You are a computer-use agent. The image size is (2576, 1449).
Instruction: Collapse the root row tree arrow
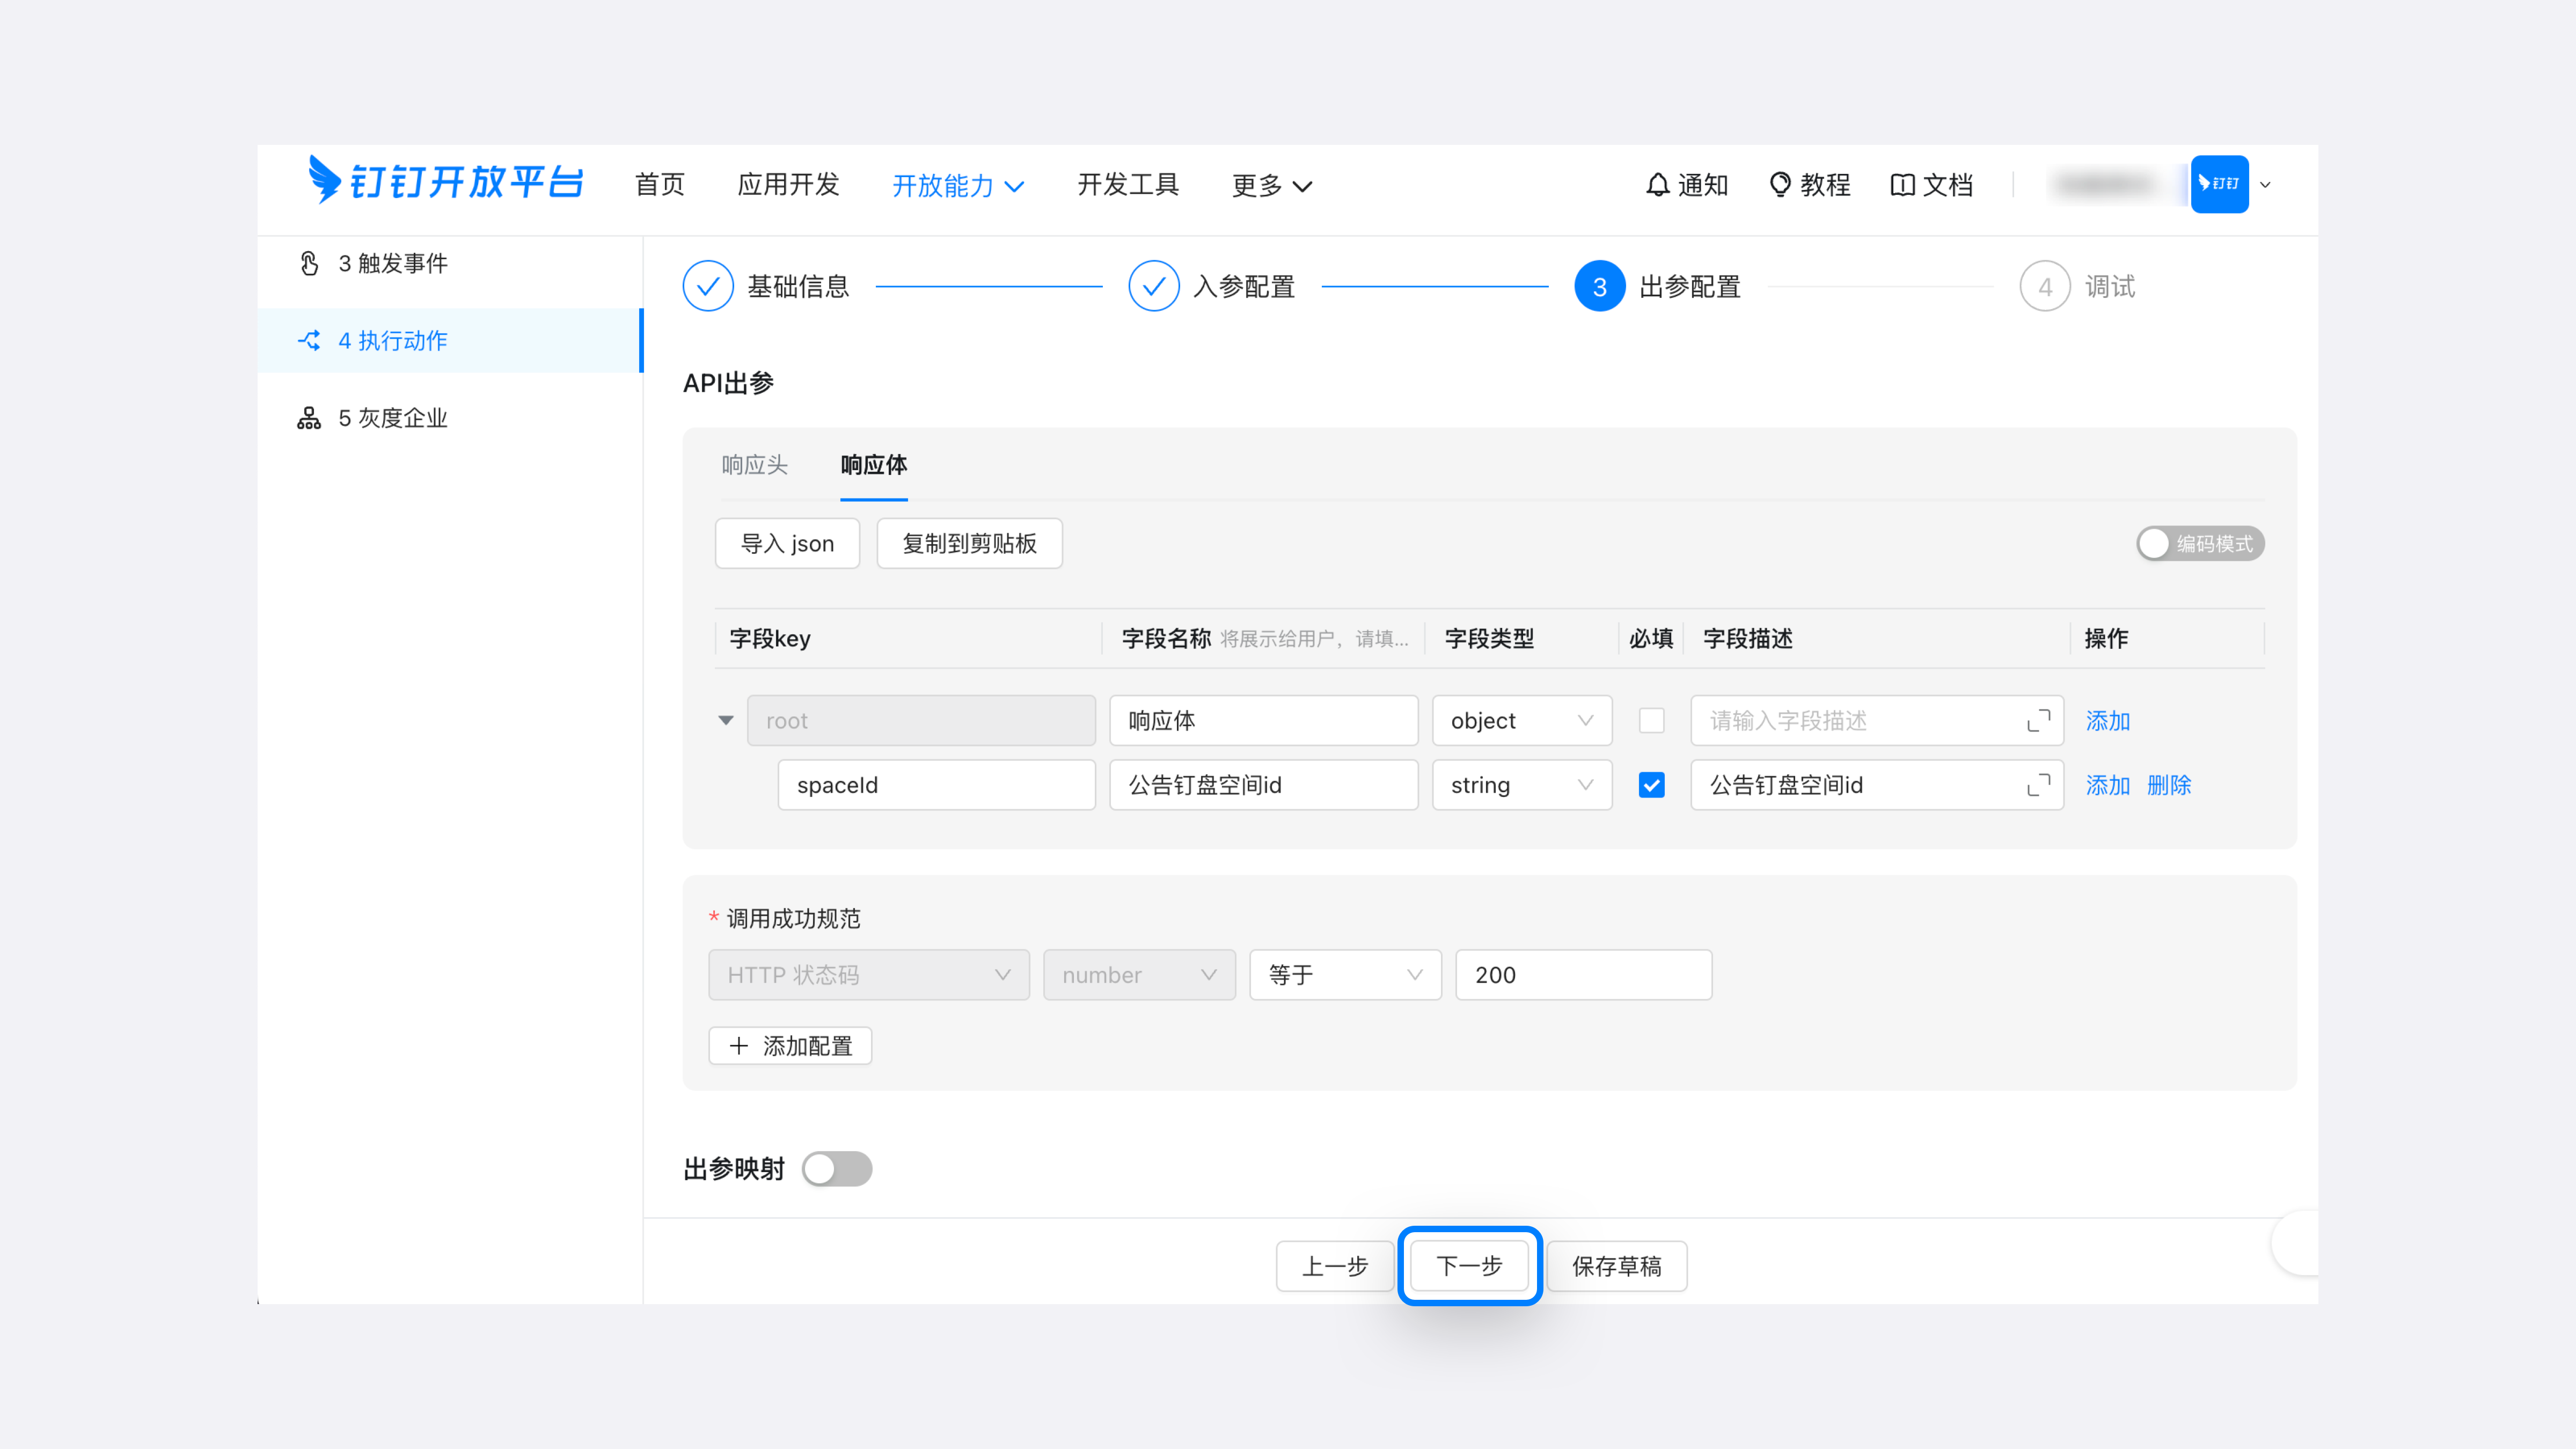[x=726, y=720]
